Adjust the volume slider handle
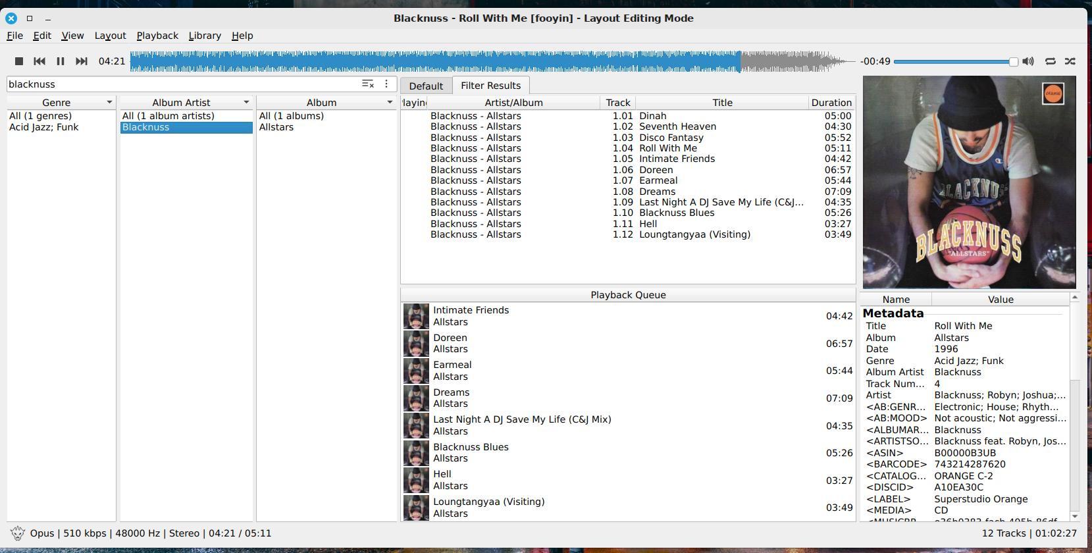This screenshot has height=553, width=1092. (1014, 61)
